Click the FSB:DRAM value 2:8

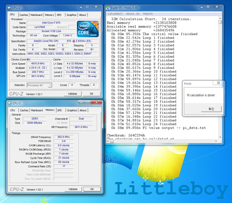(63, 141)
